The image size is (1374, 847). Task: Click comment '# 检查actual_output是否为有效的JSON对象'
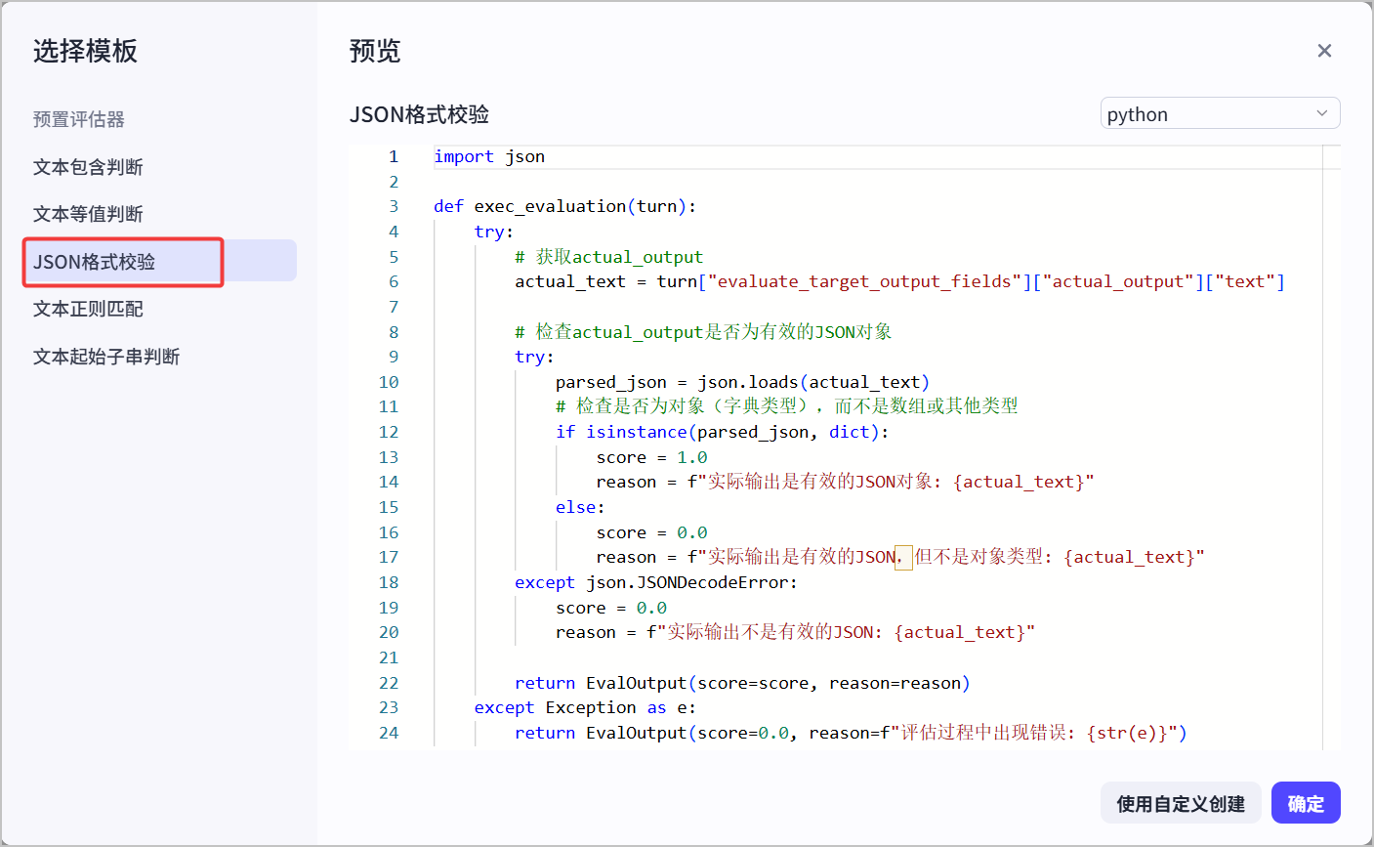point(703,332)
